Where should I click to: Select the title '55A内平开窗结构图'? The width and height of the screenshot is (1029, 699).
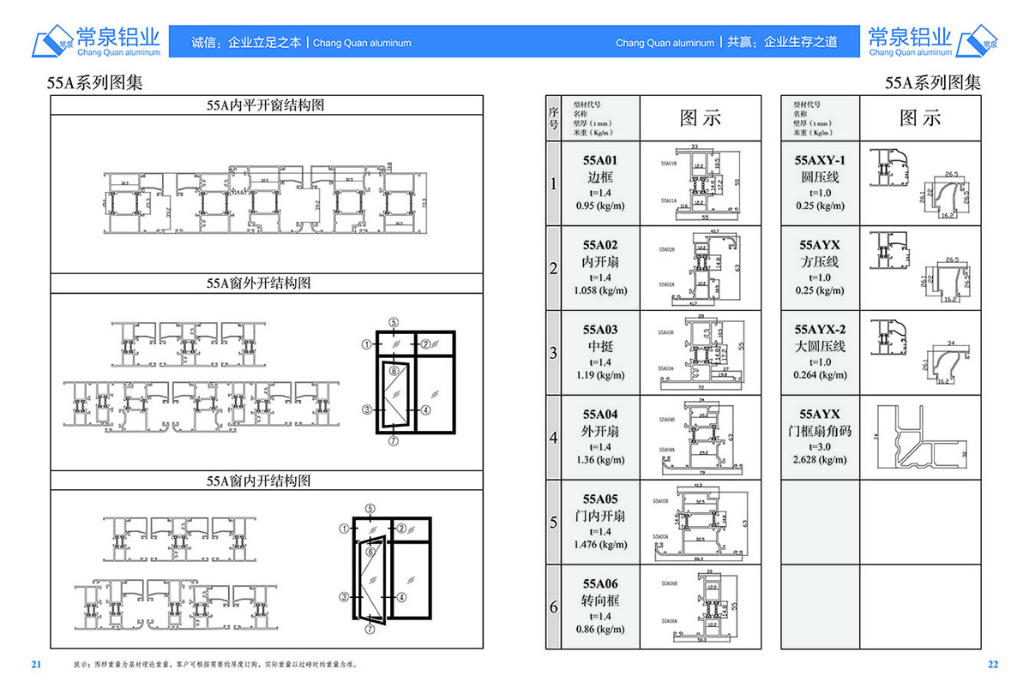265,105
